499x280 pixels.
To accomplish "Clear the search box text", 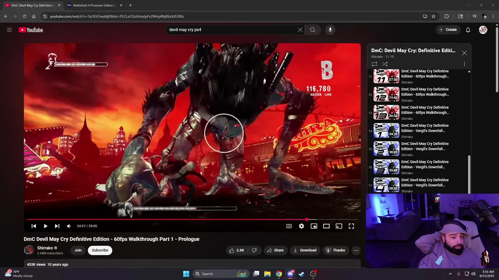I will 300,30.
